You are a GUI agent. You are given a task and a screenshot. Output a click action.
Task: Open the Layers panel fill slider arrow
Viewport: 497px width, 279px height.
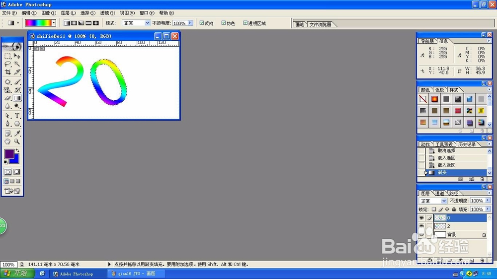488,209
